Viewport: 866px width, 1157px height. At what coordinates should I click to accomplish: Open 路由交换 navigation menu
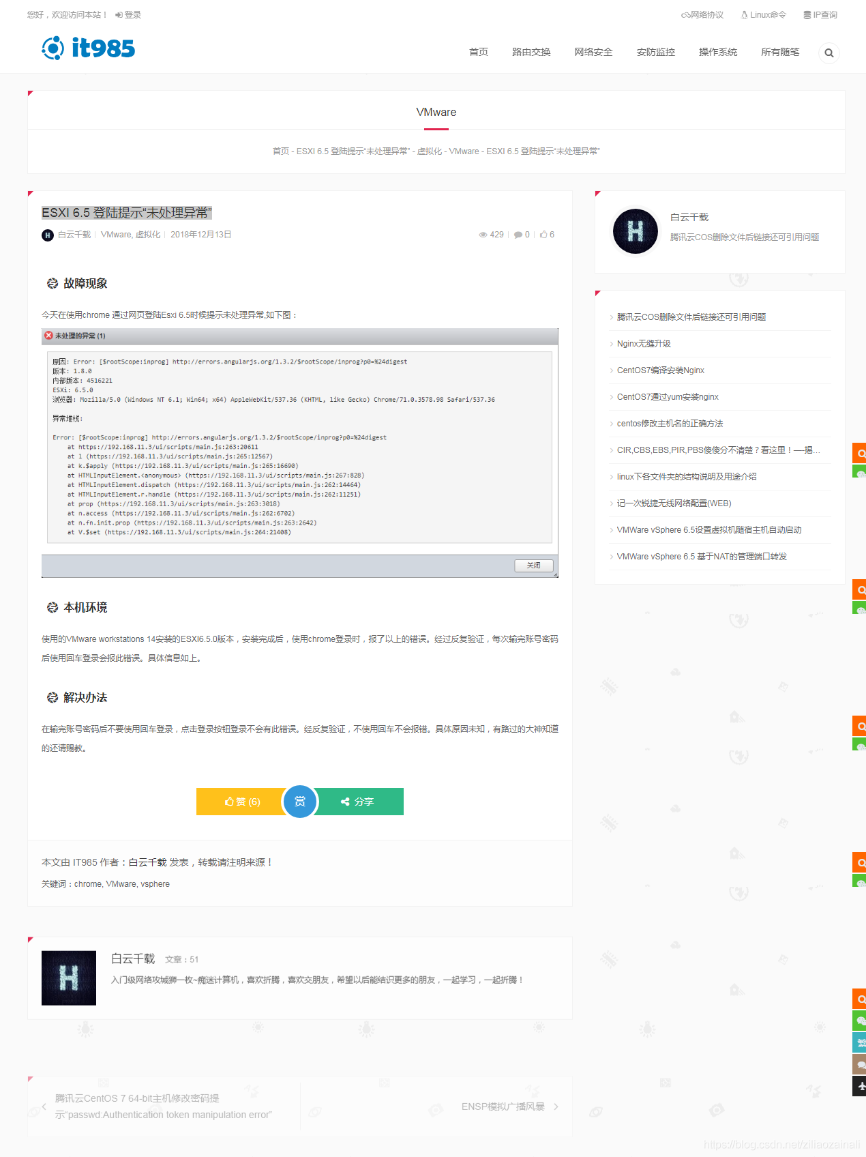click(531, 52)
